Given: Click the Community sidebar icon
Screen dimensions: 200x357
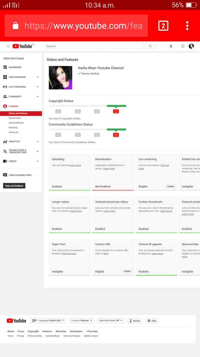Looking at the screenshot, I should (x=5, y=97).
